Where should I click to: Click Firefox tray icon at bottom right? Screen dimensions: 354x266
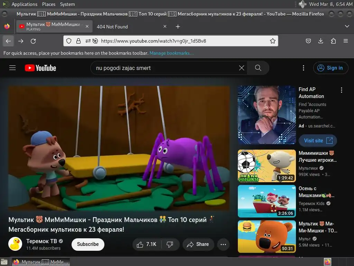point(327,262)
